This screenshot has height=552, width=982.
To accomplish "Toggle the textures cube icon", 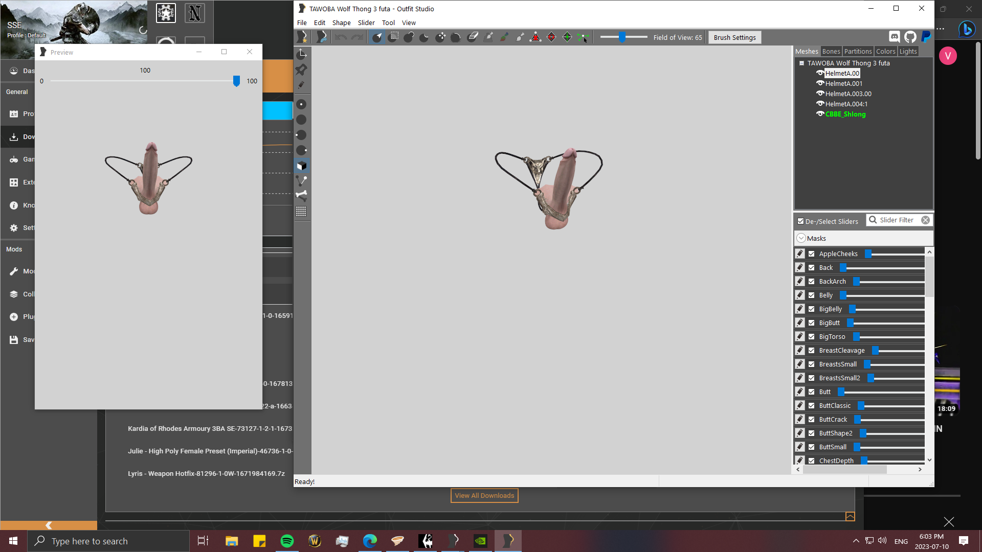I will coord(302,166).
